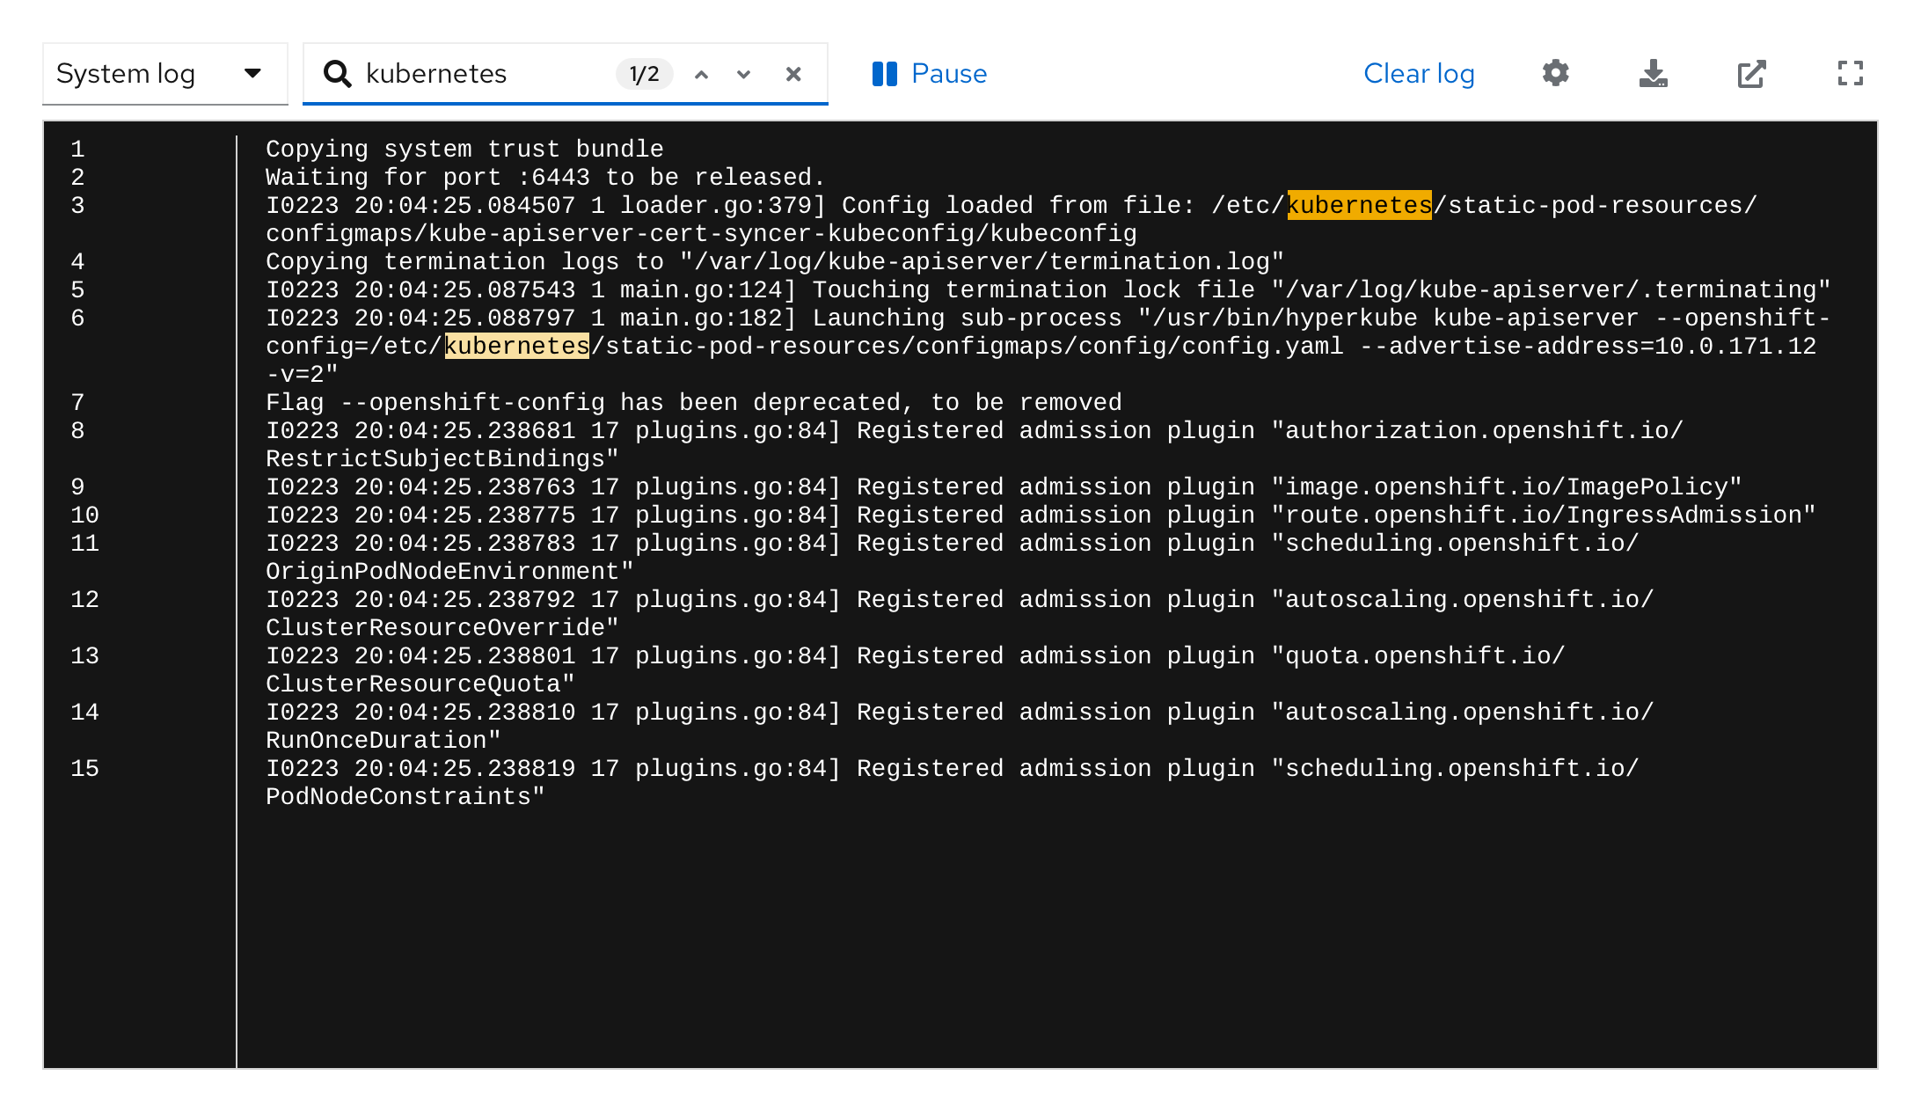Collapse the search navigation chevron
Screen dimensions: 1921x1112
[x=701, y=74]
